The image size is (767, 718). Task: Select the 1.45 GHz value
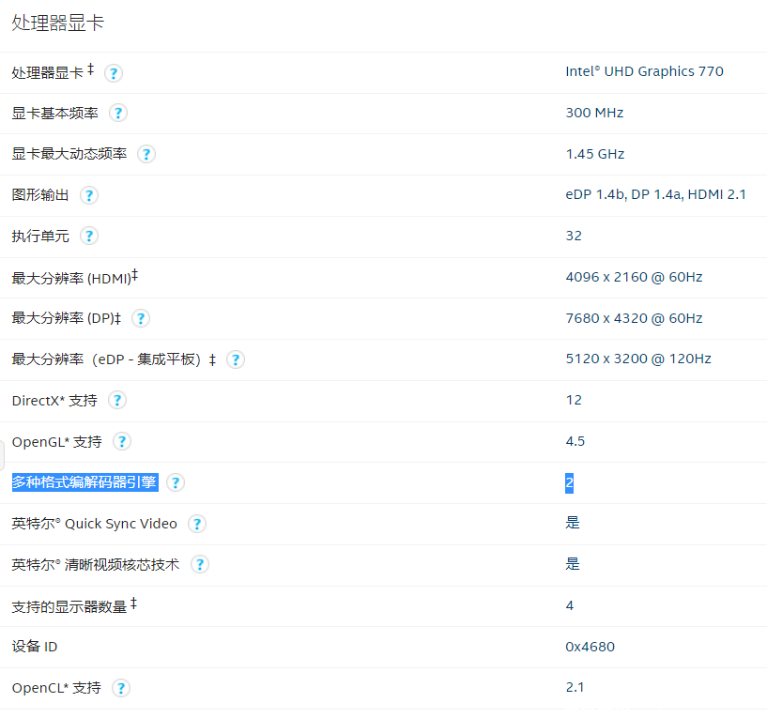pyautogui.click(x=595, y=154)
